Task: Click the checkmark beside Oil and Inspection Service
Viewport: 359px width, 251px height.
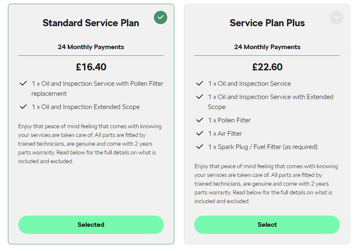Action: 200,83
